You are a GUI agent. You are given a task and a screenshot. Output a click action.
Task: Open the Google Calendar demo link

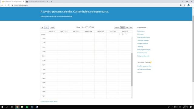pos(142,44)
